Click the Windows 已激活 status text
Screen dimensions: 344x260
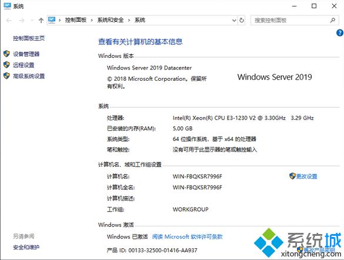pyautogui.click(x=128, y=236)
